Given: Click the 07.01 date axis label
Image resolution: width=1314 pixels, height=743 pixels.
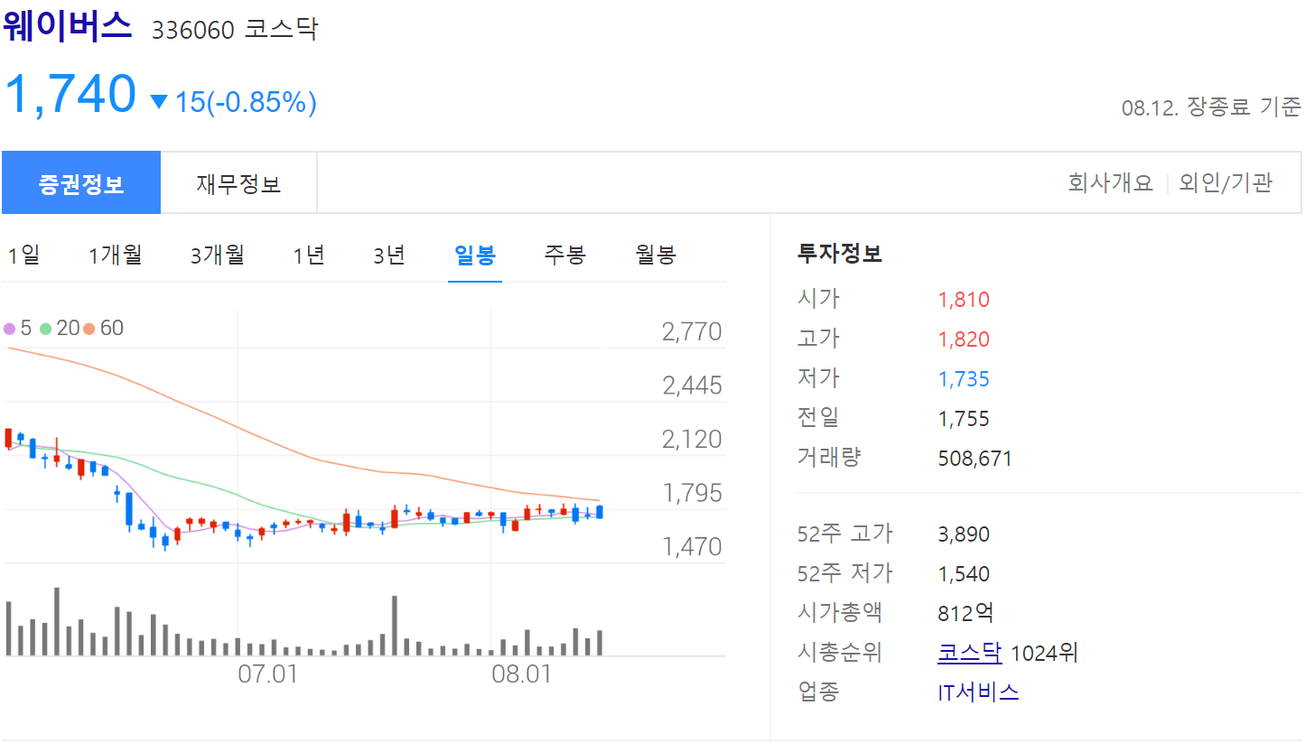Looking at the screenshot, I should pyautogui.click(x=267, y=673).
